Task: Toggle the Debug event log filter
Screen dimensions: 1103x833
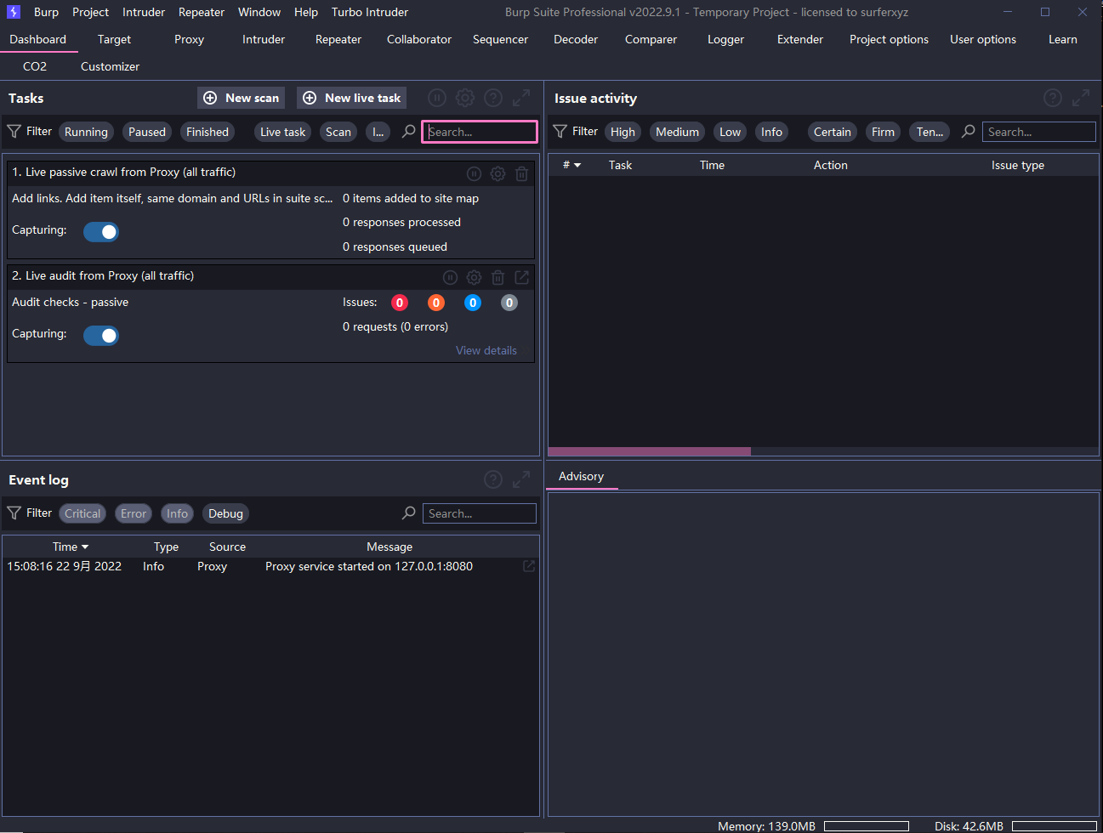Action: (x=225, y=513)
